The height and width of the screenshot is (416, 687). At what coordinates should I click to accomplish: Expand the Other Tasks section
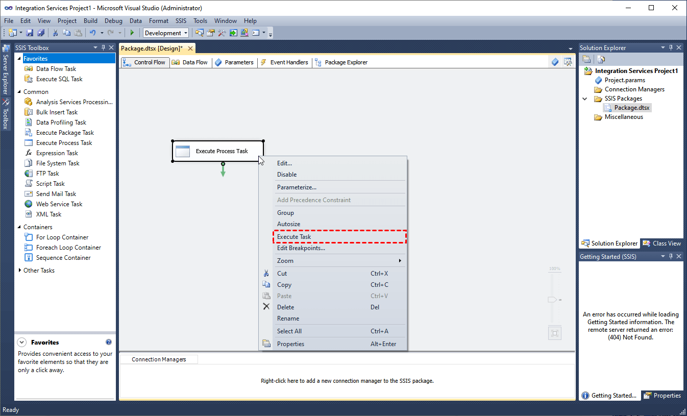point(20,271)
